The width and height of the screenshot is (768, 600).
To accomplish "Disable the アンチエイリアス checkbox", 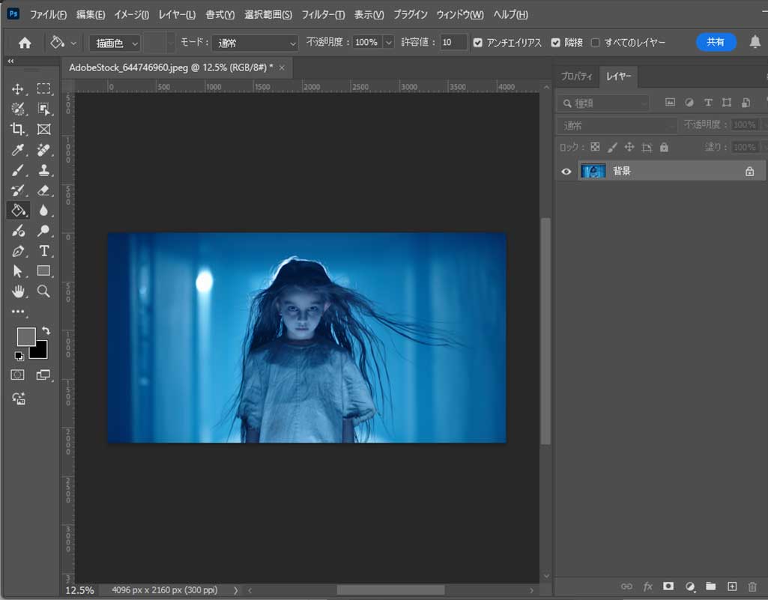I will click(478, 43).
